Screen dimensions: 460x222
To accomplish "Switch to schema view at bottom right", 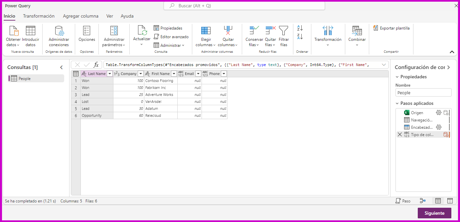I will click(450, 201).
